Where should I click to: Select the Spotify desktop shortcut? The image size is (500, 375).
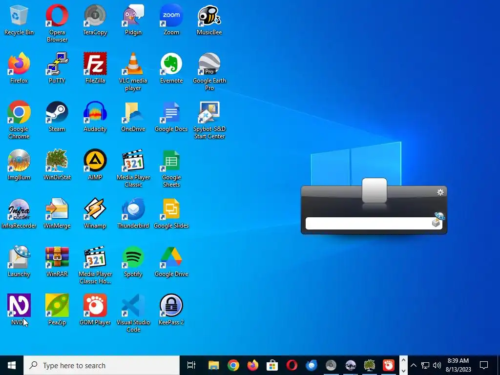tap(133, 262)
